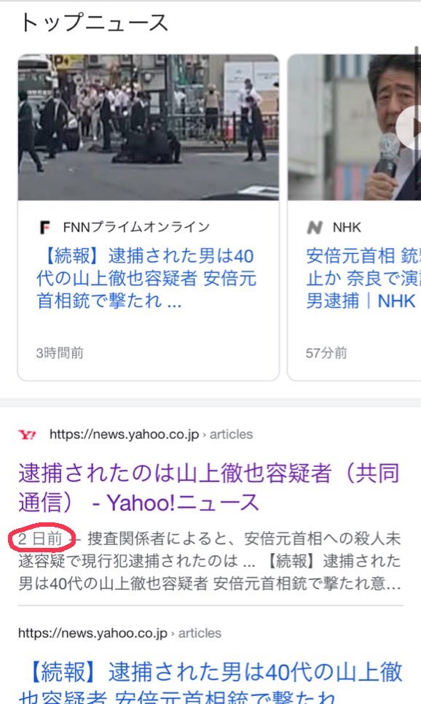Click the NHK logo icon
Viewport: 421px width, 704px height.
[315, 228]
